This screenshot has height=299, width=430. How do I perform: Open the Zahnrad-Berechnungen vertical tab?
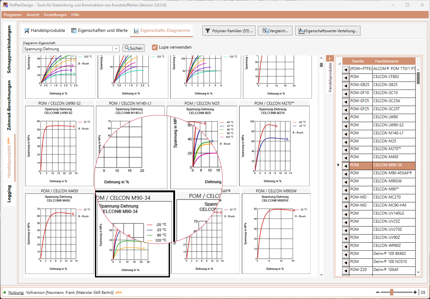click(9, 105)
